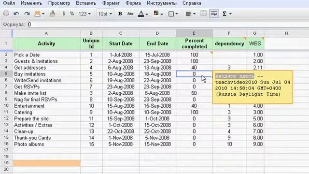Apply percent number format
The height and width of the screenshot is (174, 309).
tap(72, 14)
